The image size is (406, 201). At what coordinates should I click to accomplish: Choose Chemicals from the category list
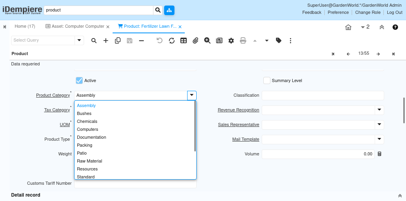87,121
